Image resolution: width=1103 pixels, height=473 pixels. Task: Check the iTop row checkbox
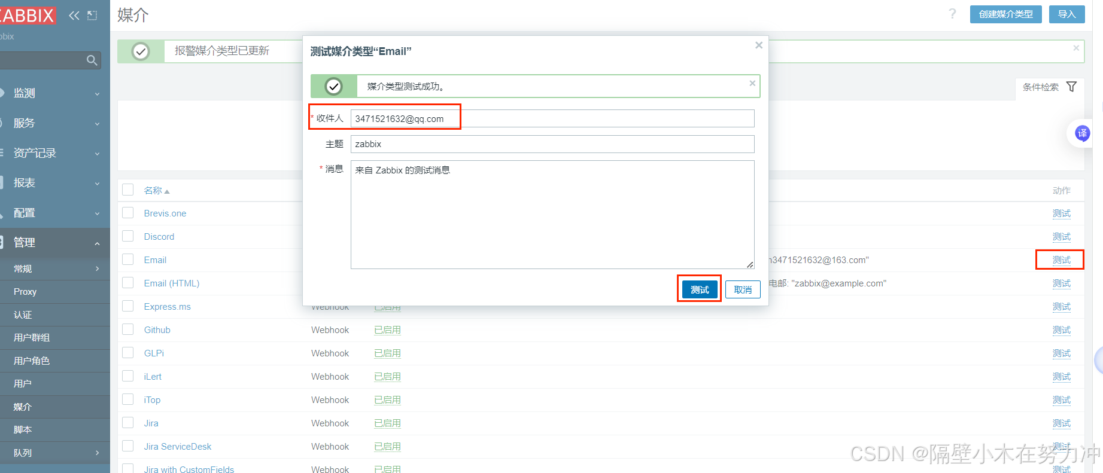pyautogui.click(x=128, y=399)
